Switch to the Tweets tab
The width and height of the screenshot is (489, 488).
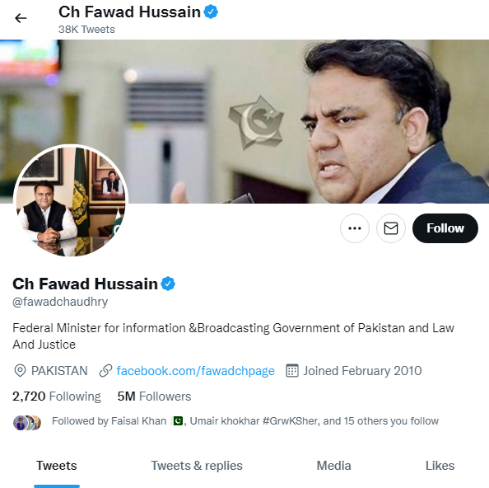tap(57, 466)
